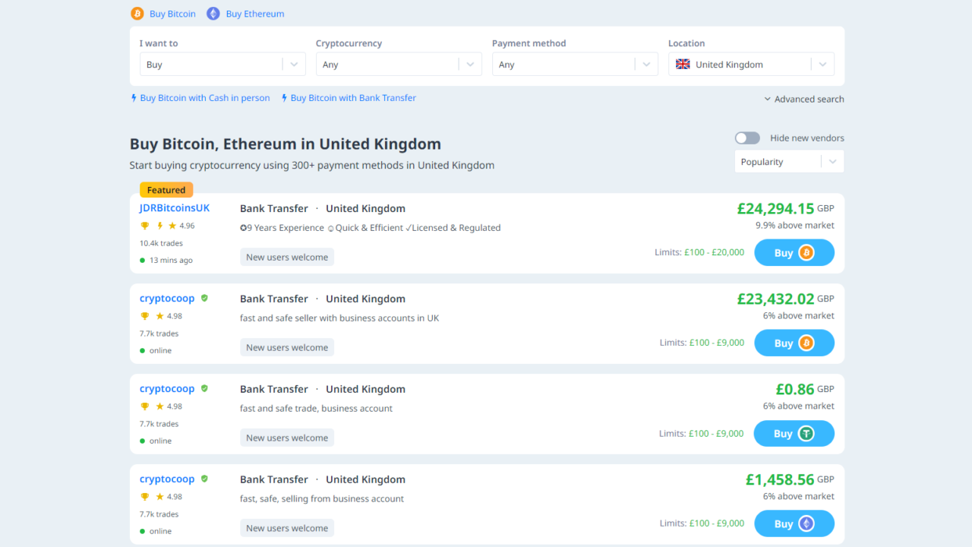Viewport: 972px width, 547px height.
Task: Open the Cryptocurrency dropdown
Action: click(399, 65)
